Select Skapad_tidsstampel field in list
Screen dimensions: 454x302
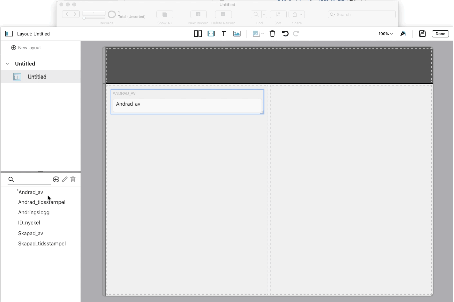click(x=41, y=244)
